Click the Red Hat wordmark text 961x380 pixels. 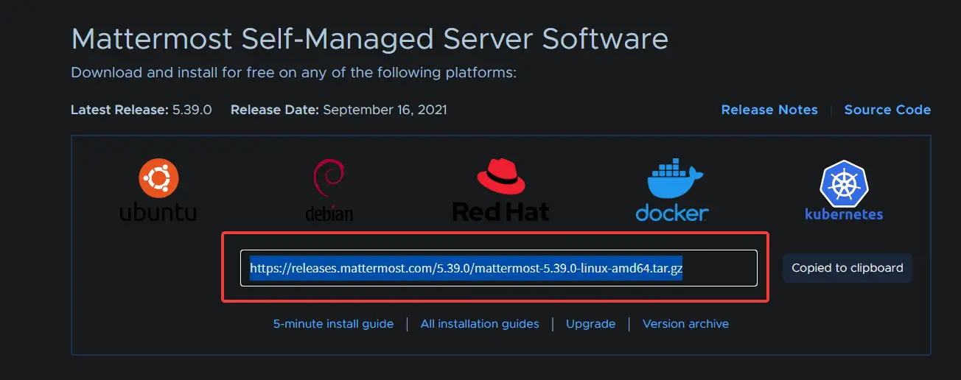click(x=501, y=212)
